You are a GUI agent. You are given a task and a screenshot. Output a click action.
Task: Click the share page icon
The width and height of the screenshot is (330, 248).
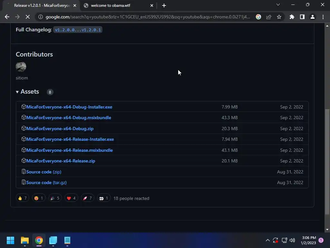269,17
